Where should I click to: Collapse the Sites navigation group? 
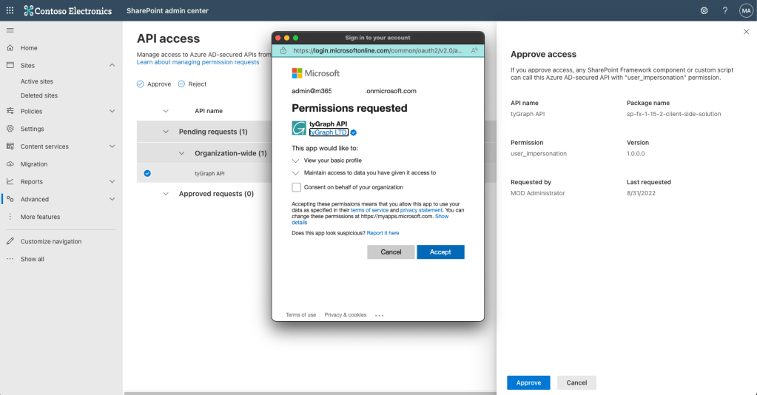click(x=112, y=65)
